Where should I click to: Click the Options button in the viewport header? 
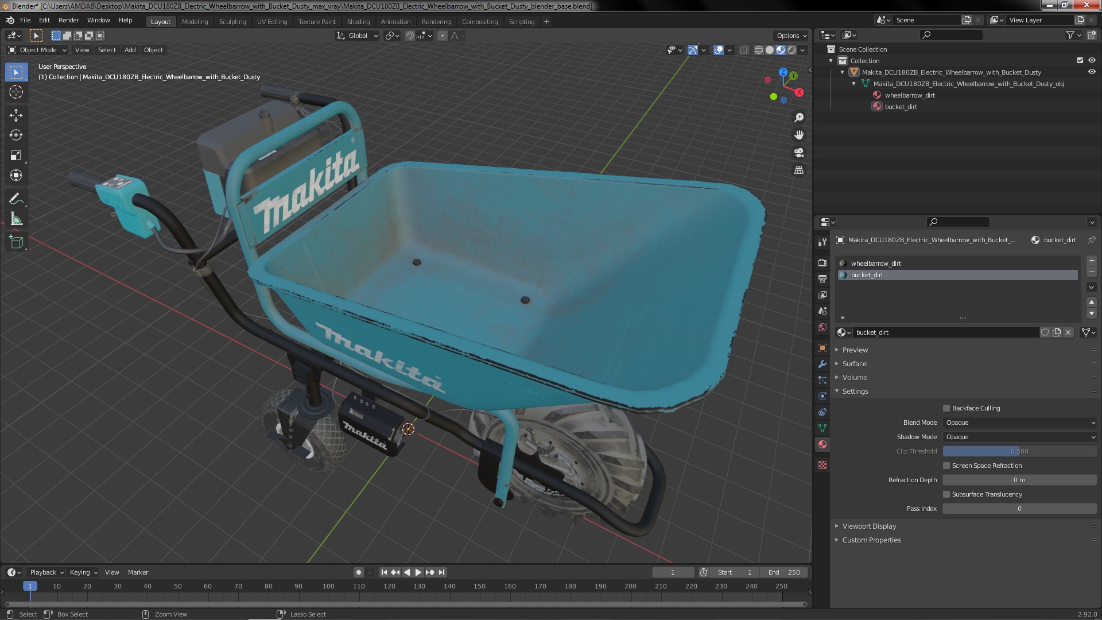[x=791, y=36]
